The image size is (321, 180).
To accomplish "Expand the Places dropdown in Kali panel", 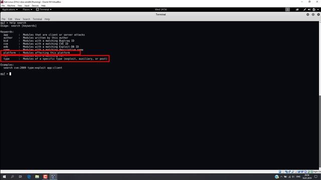I will coord(27,9).
